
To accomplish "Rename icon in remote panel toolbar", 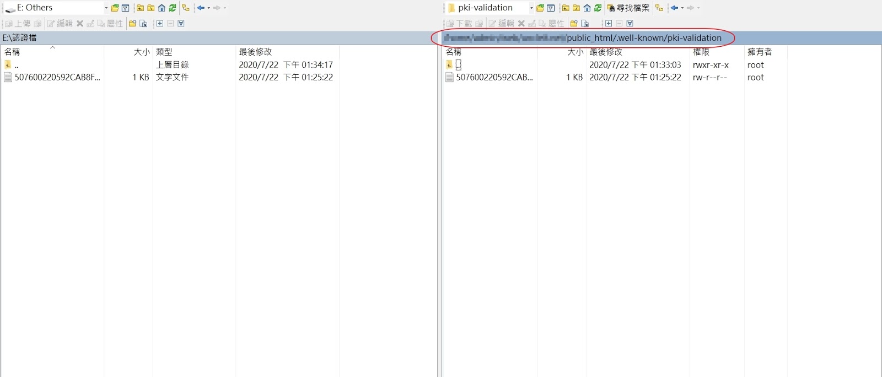I will (x=532, y=23).
